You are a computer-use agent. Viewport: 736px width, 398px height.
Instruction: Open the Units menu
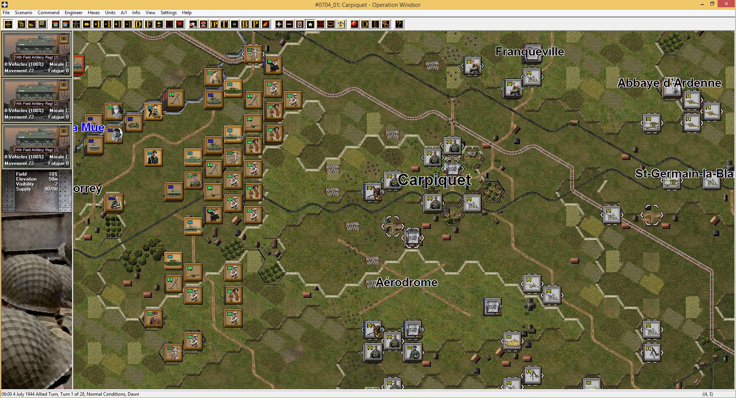tap(110, 13)
